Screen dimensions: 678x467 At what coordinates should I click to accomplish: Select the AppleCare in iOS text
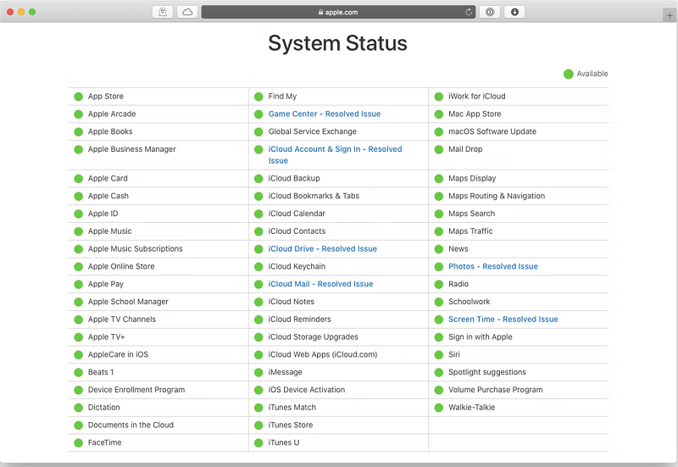[118, 354]
